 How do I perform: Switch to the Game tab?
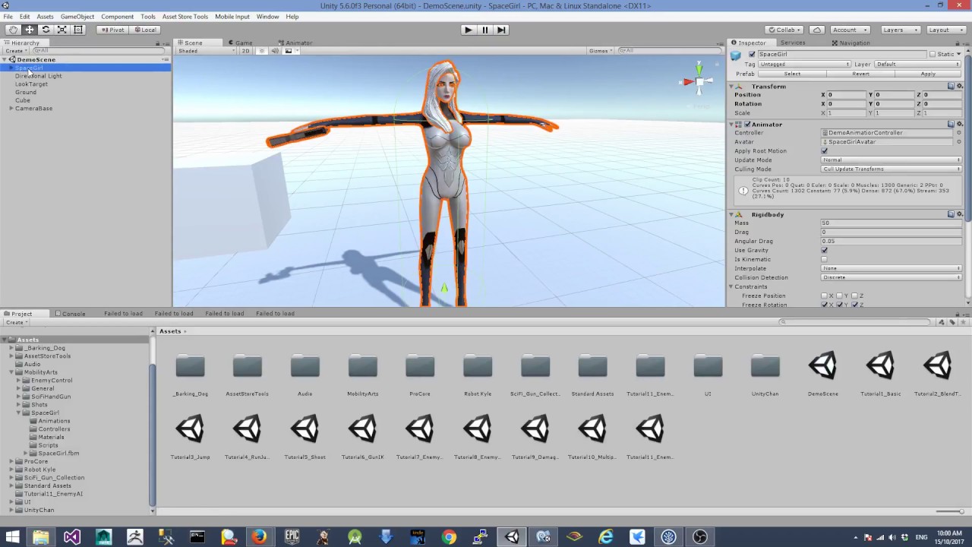click(244, 43)
